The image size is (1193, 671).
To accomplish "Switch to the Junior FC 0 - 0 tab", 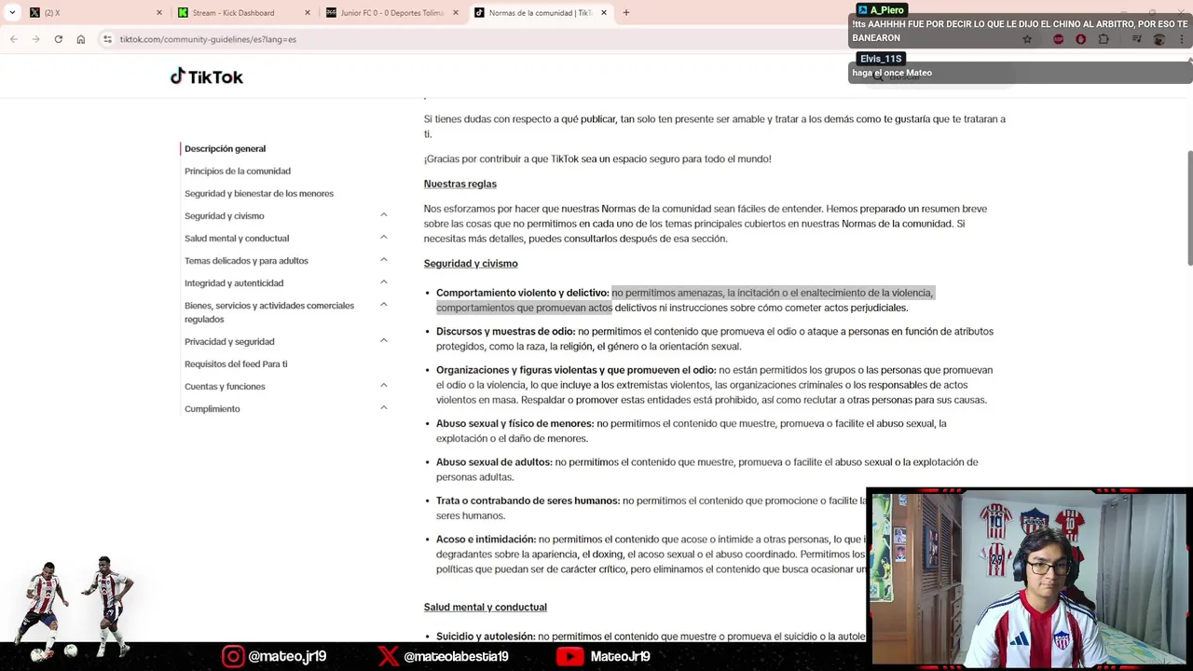I will pyautogui.click(x=391, y=13).
